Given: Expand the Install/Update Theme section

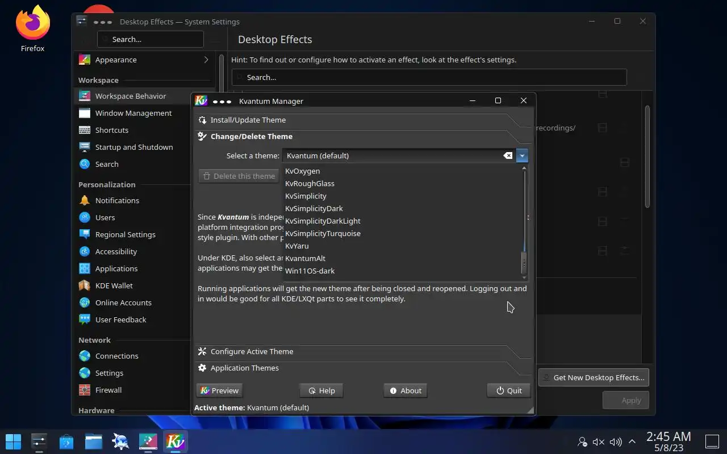Looking at the screenshot, I should click(363, 120).
